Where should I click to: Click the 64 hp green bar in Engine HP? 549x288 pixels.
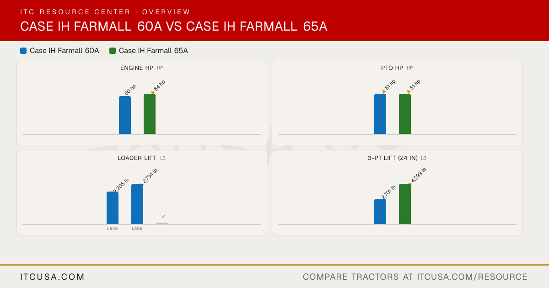point(150,114)
